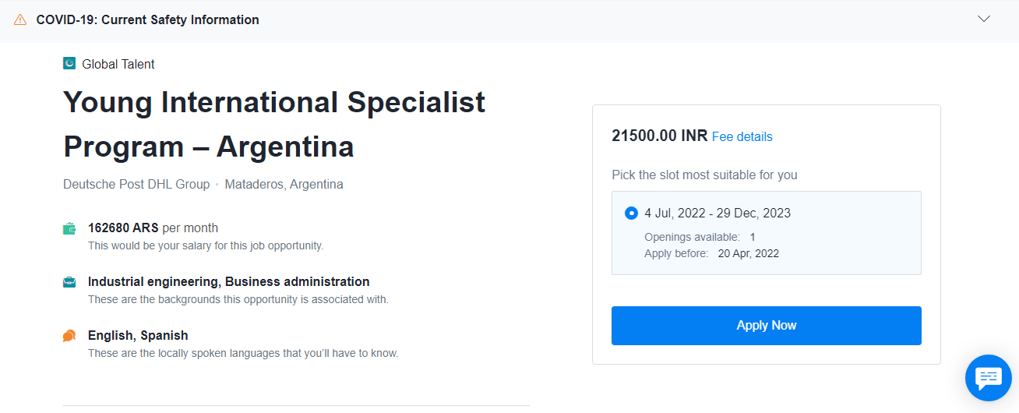This screenshot has width=1019, height=413.
Task: Click the 162680 ARS per month salary text
Action: [153, 228]
